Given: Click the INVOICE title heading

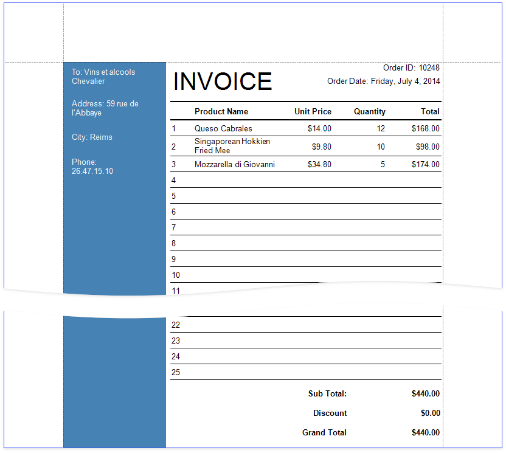Looking at the screenshot, I should pyautogui.click(x=223, y=81).
